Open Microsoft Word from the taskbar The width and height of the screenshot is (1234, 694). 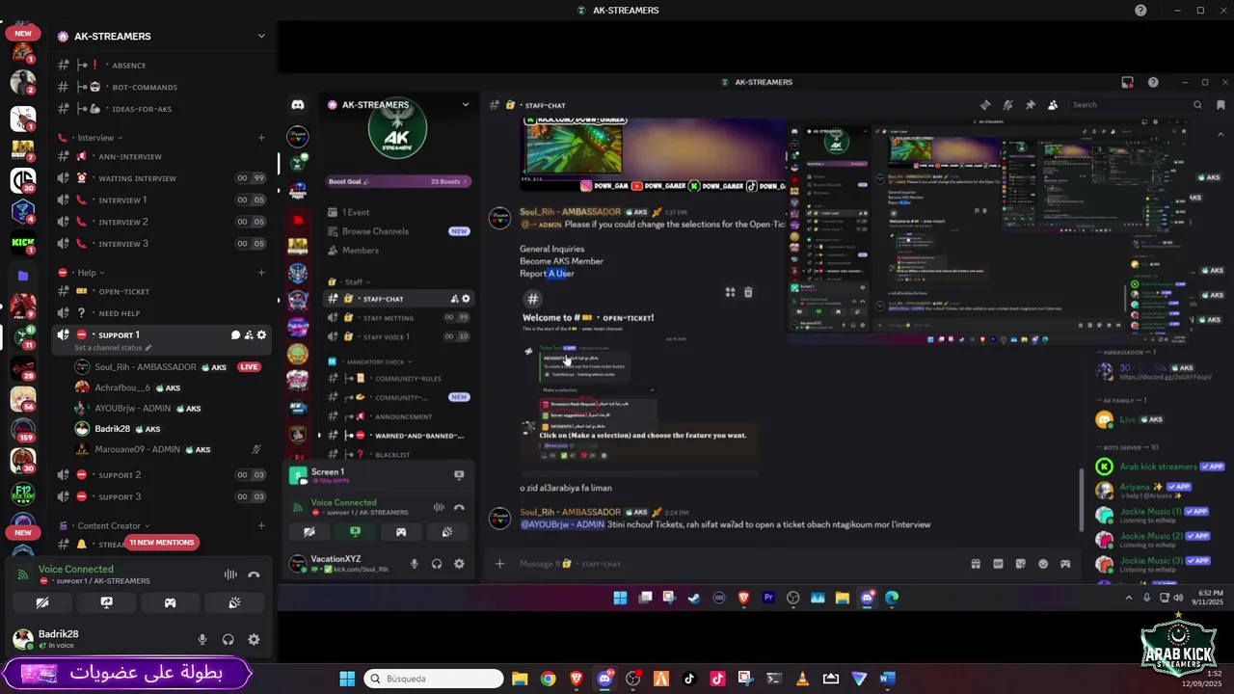coord(887,679)
